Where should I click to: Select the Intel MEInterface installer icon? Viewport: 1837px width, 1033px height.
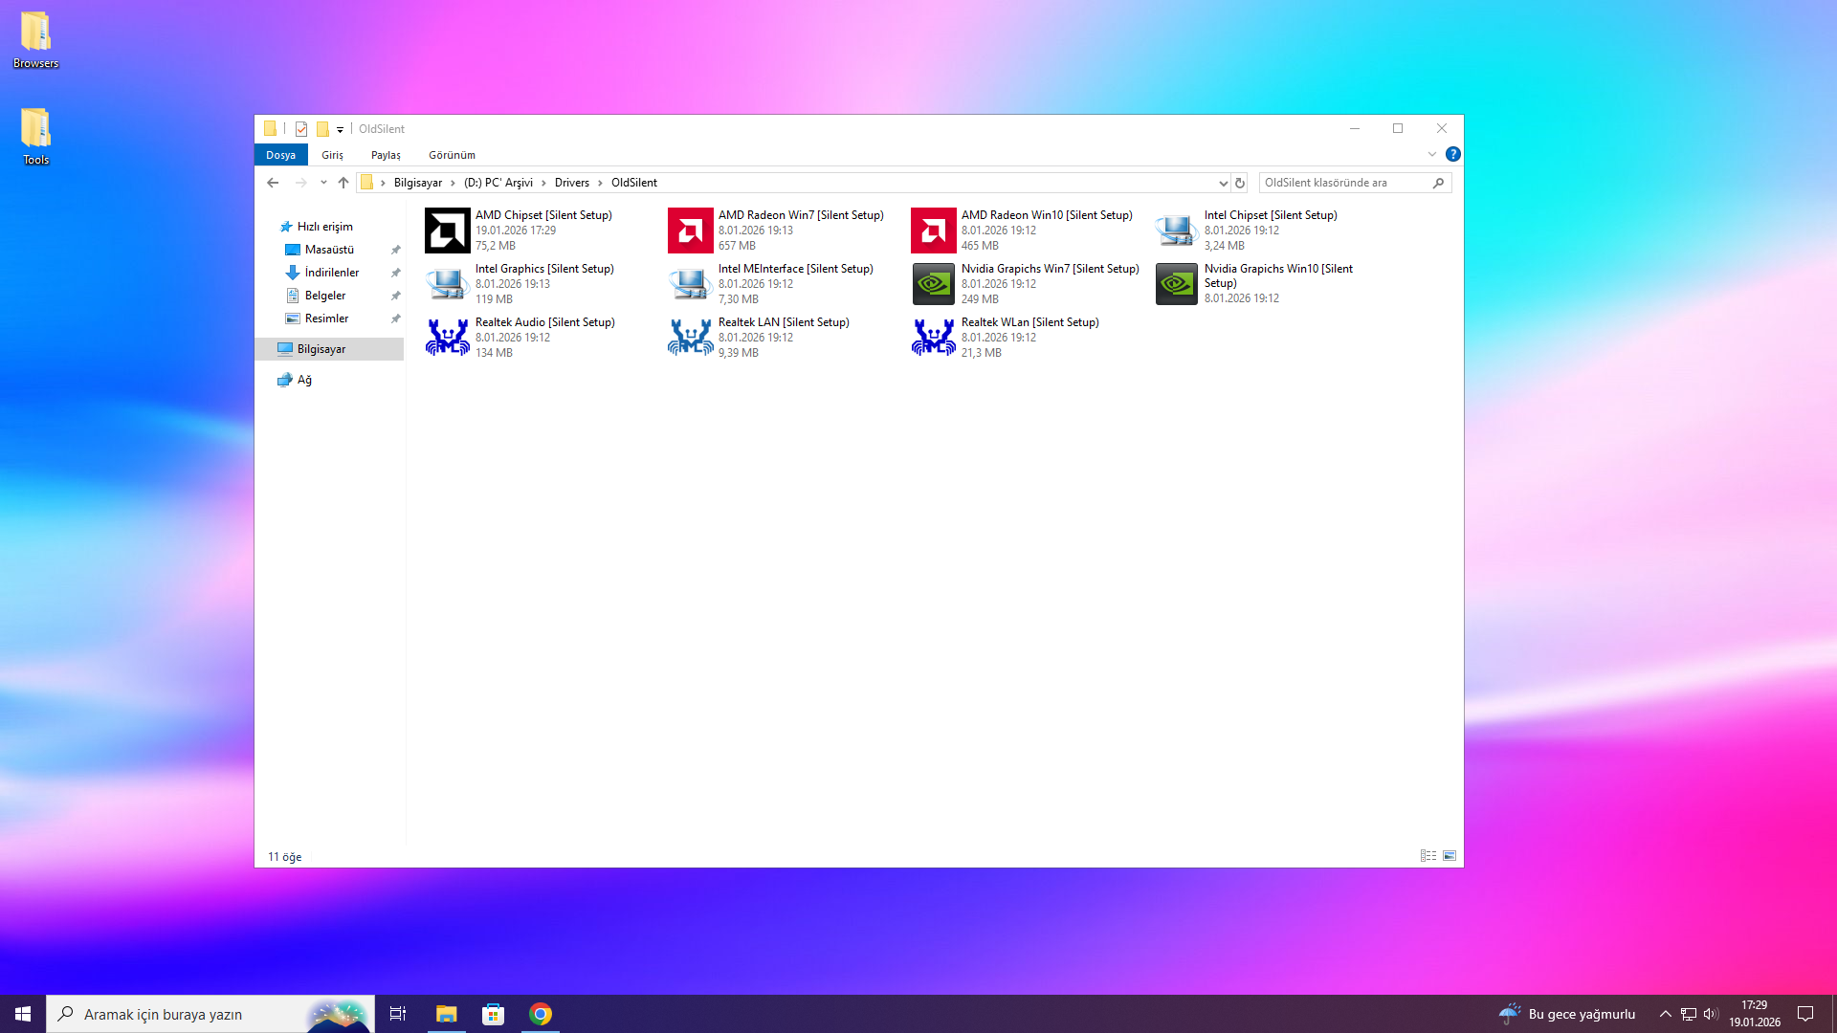[691, 284]
